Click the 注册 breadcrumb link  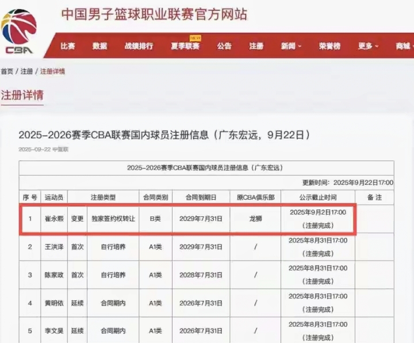(x=26, y=71)
